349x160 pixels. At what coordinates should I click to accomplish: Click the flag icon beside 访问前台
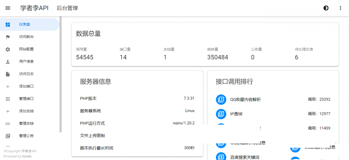click(8, 37)
